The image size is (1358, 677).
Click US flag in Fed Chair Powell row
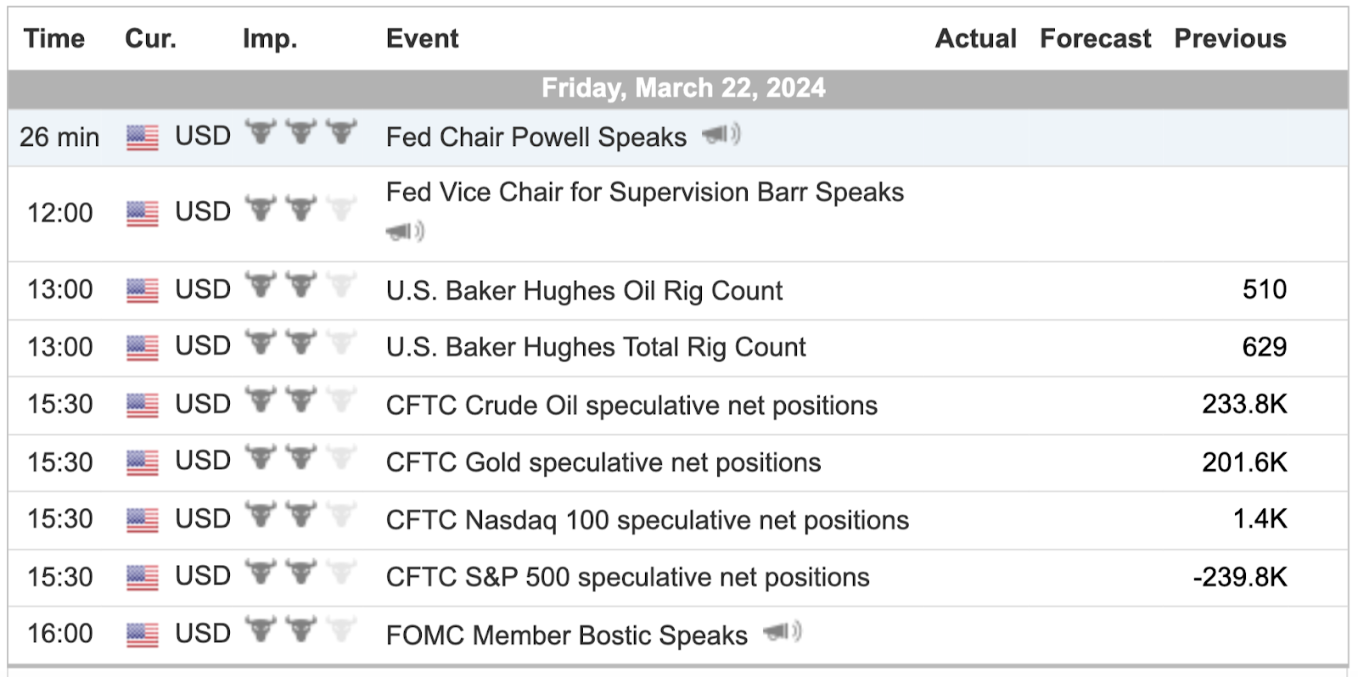143,137
